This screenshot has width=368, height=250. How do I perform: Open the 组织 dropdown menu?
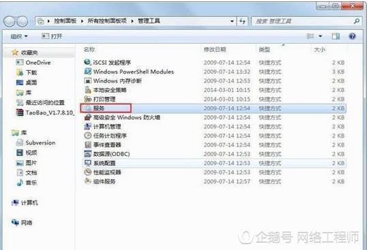19,36
